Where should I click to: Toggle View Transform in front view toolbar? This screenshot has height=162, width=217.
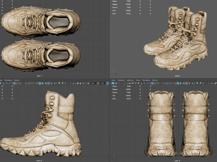[x=107, y=83]
